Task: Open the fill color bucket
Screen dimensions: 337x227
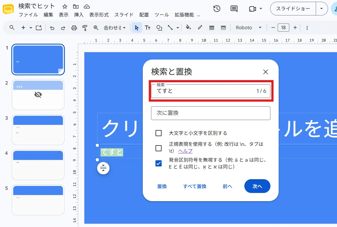Action: [188, 28]
